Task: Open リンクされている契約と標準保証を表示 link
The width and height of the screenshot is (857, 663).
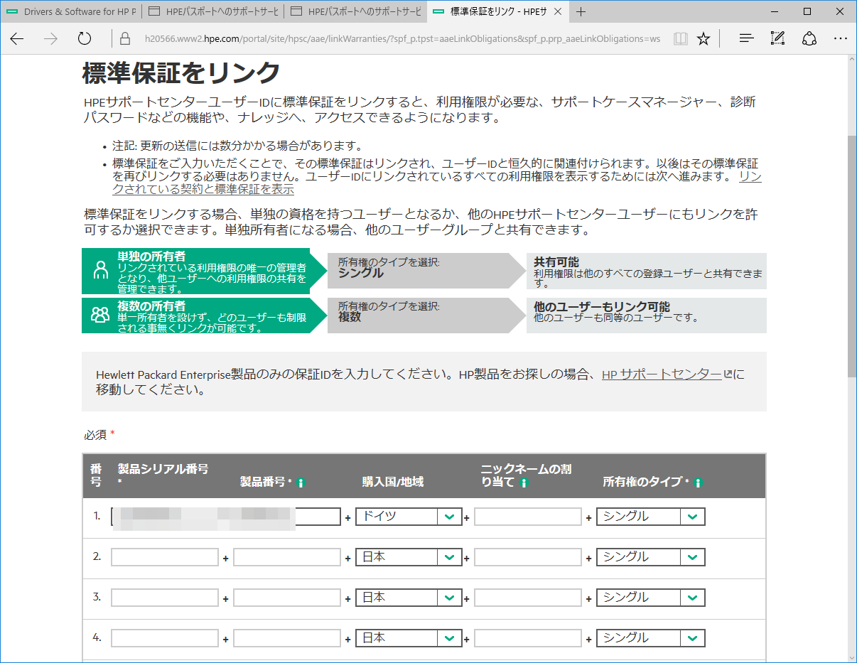Action: (437, 183)
